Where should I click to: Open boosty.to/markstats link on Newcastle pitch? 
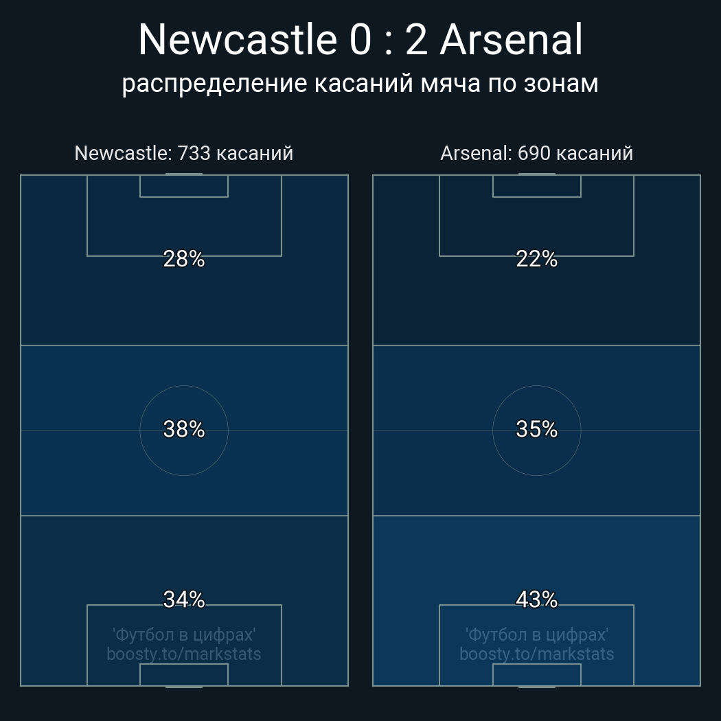click(x=184, y=654)
